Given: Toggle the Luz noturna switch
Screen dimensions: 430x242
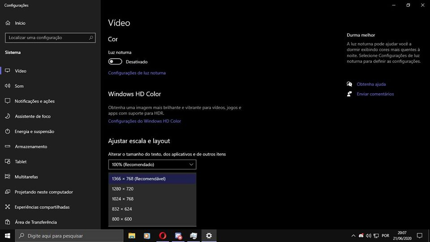Looking at the screenshot, I should tap(115, 61).
